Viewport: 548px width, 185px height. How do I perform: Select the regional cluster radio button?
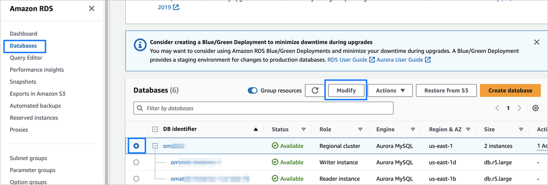[136, 146]
